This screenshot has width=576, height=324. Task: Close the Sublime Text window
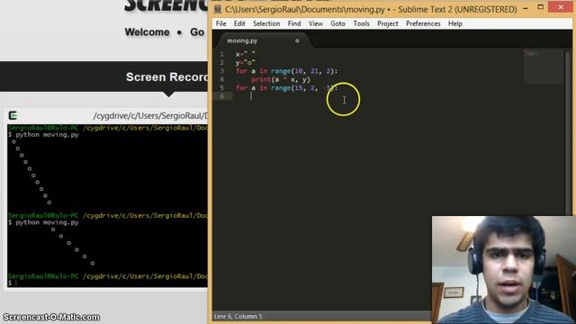coord(561,7)
